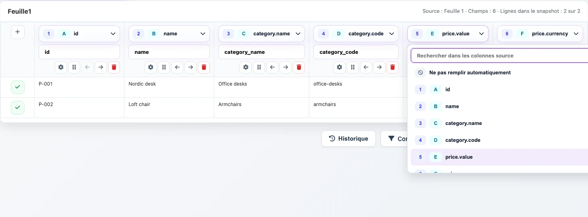The width and height of the screenshot is (588, 217).
Task: Move category_code column left with arrow
Action: (366, 67)
